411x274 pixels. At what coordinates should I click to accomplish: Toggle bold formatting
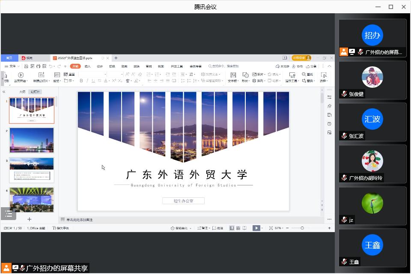(x=80, y=80)
